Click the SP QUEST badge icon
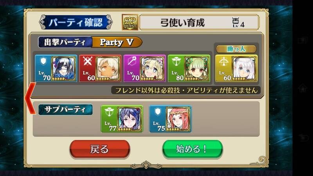Screen dimensions: 313x176 coord(130,22)
